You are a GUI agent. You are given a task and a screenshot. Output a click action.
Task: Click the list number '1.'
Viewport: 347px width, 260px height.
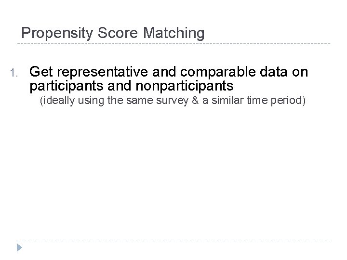click(x=14, y=74)
